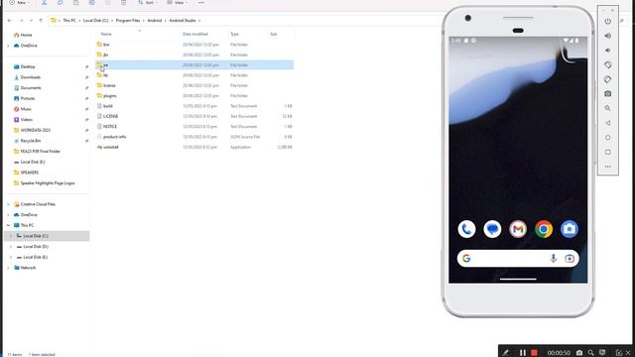Image resolution: width=635 pixels, height=357 pixels.
Task: Open Documents in Quick access
Action: pyautogui.click(x=31, y=88)
